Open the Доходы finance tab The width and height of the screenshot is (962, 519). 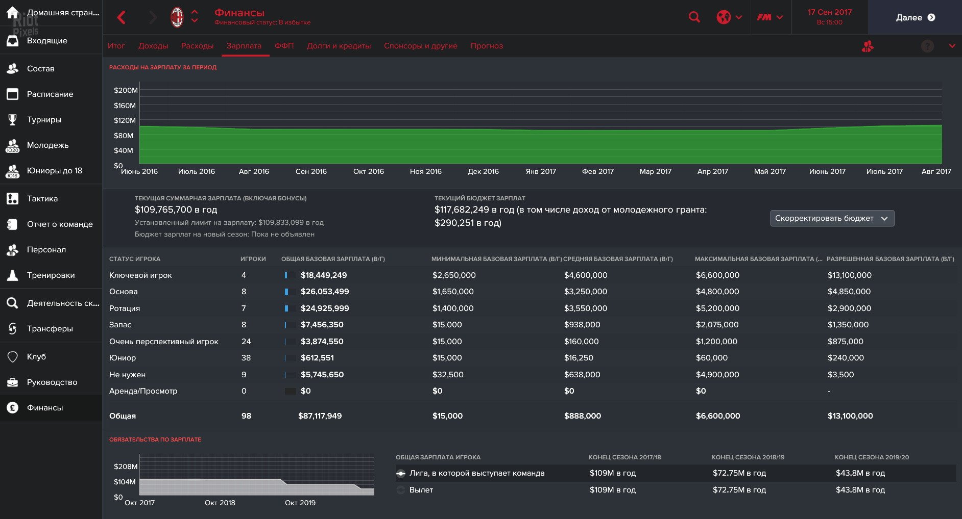(x=153, y=45)
